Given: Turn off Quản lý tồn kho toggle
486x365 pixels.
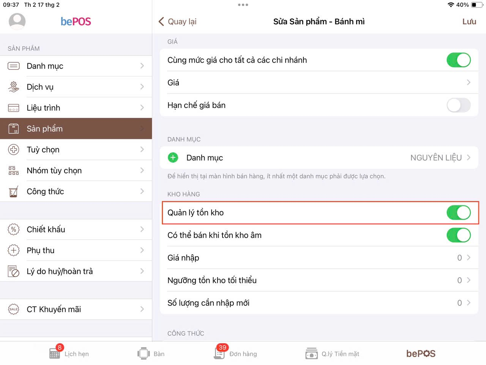Looking at the screenshot, I should [x=458, y=213].
